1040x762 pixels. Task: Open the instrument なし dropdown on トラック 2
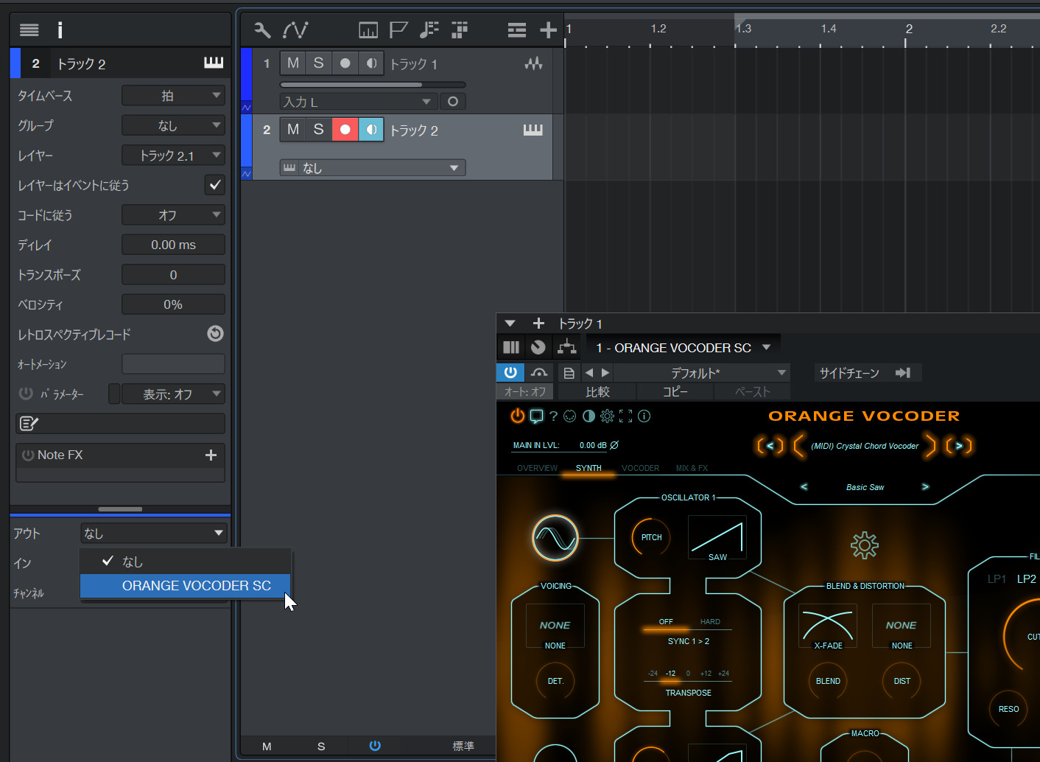pos(373,168)
